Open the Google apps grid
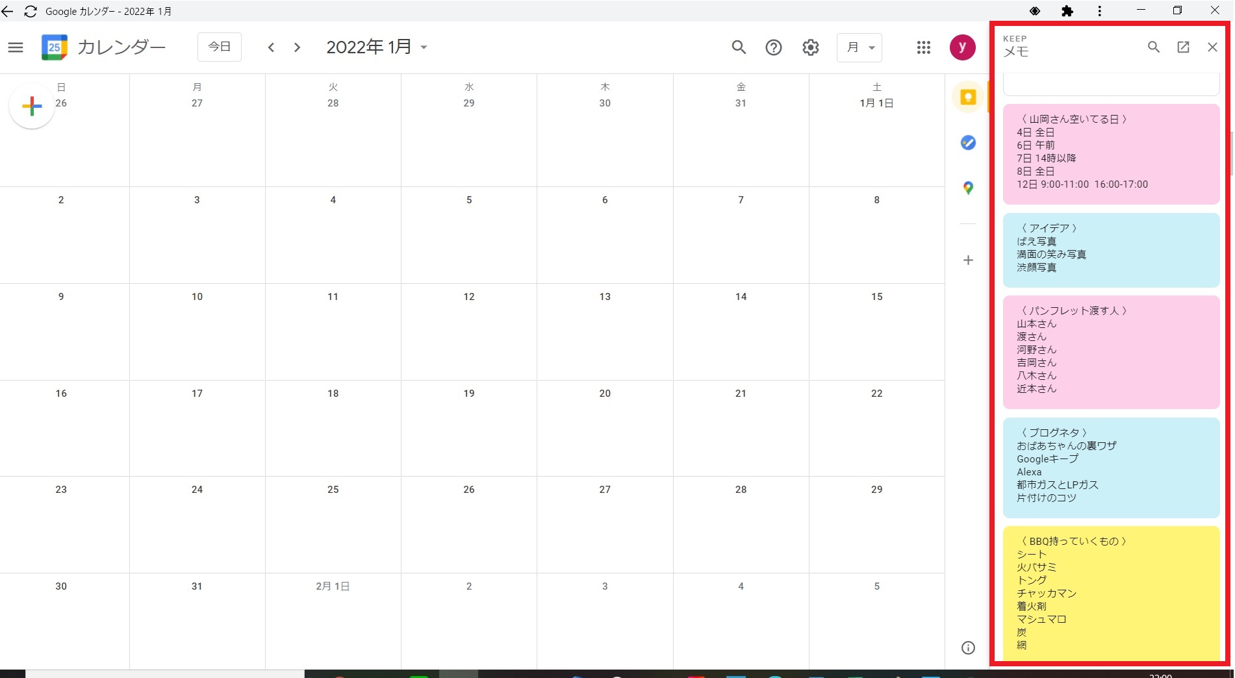This screenshot has height=678, width=1235. (x=924, y=47)
